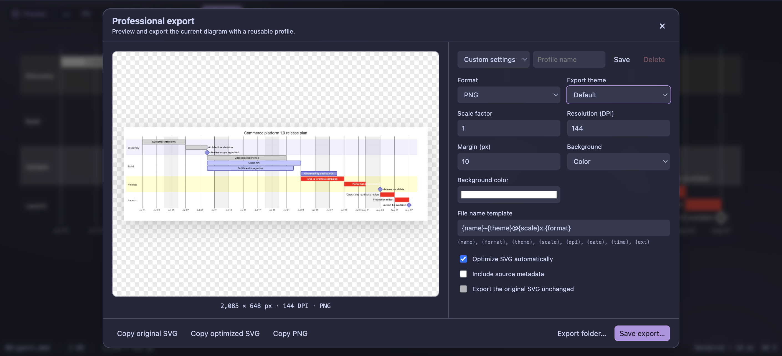Click the Scale factor field
This screenshot has width=782, height=356.
(509, 128)
